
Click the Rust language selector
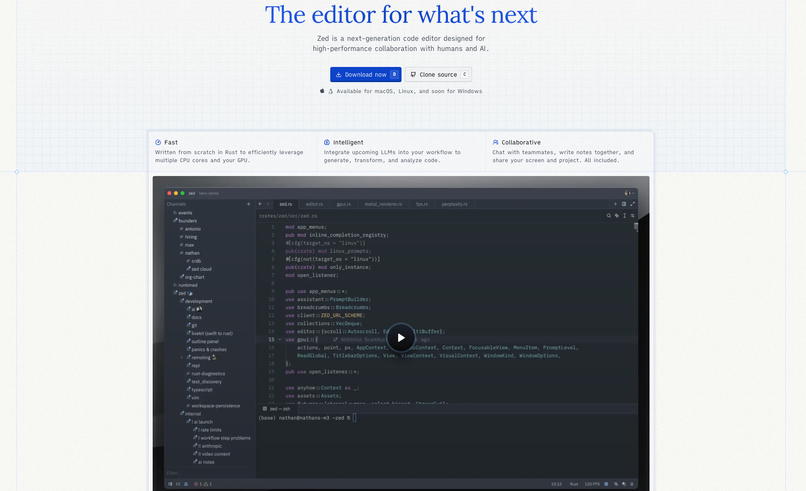pos(574,484)
